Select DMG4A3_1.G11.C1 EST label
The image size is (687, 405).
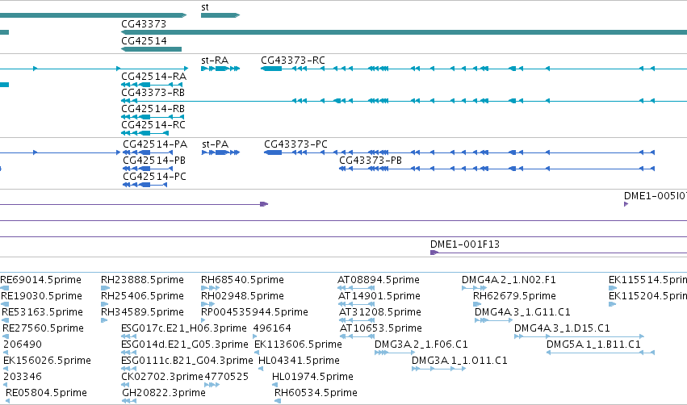[x=522, y=312]
